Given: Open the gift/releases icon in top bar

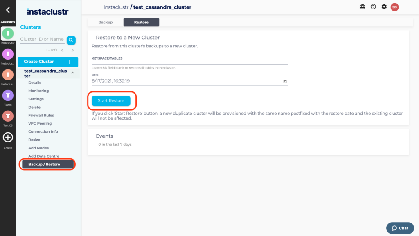Looking at the screenshot, I should (362, 7).
